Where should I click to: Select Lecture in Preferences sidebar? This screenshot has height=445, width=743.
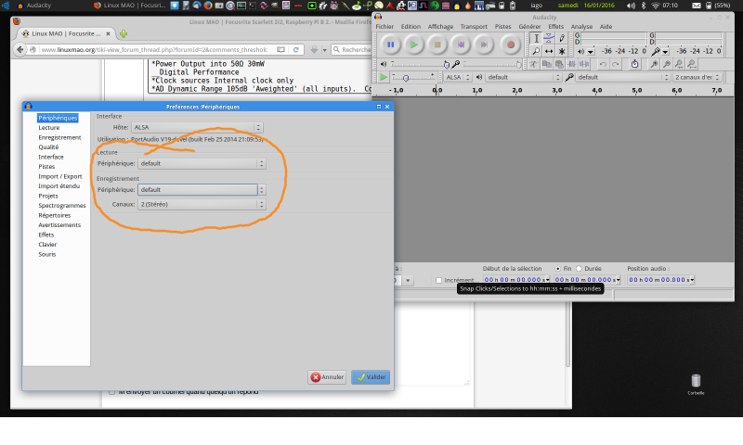point(49,128)
